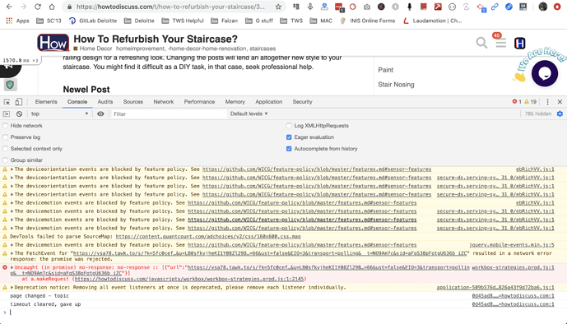Reload the page with the refresh icon
Screen dimensions: 567x324
[x=38, y=7]
